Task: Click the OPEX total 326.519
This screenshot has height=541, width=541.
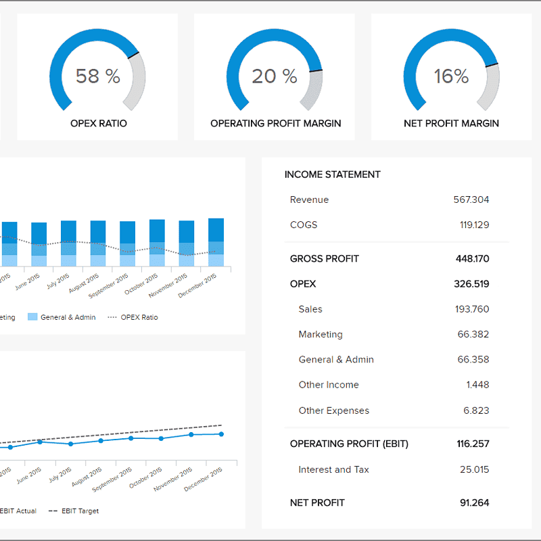Action: click(472, 283)
